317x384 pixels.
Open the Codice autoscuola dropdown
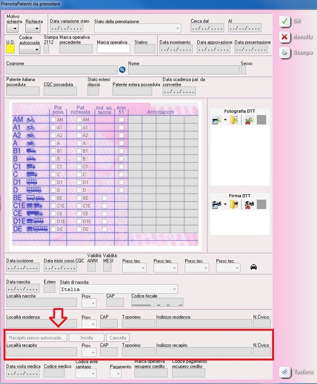tap(29, 49)
